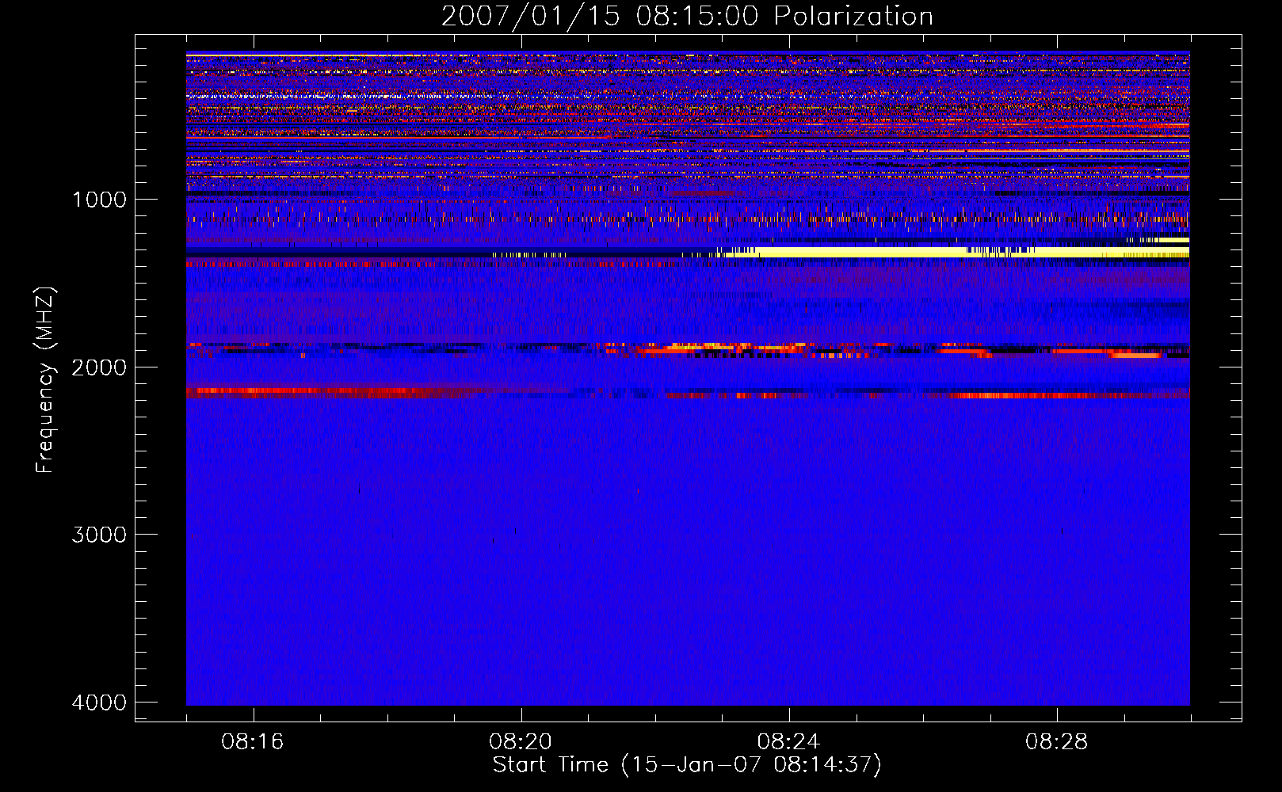Click the '2000' frequency tick label
1282x792 pixels.
99,367
